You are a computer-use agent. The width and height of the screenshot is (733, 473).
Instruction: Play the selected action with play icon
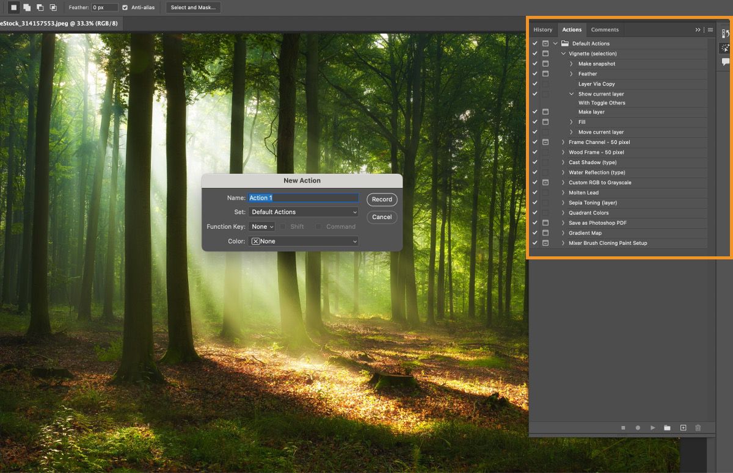tap(652, 428)
